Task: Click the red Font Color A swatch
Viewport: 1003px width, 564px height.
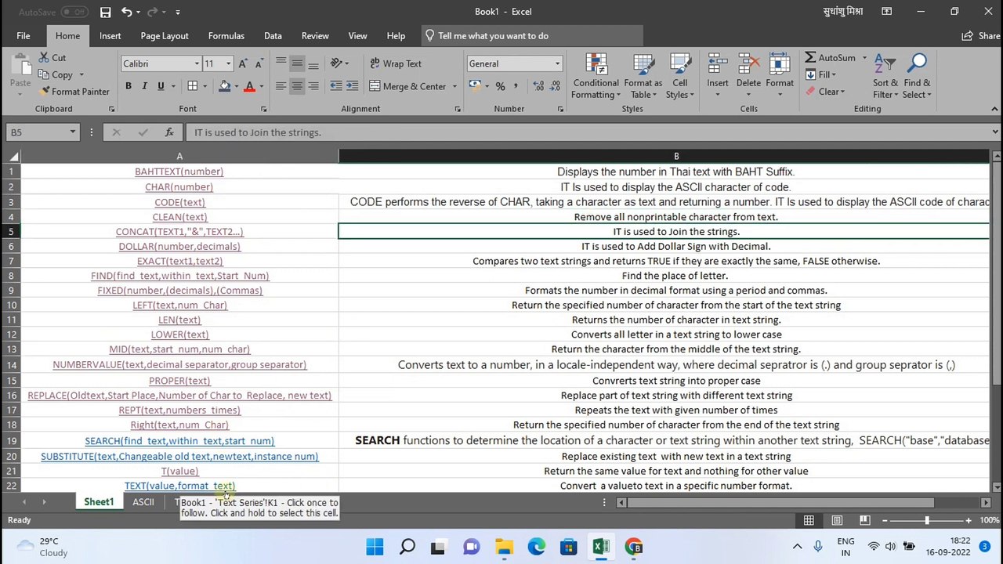Action: pyautogui.click(x=250, y=86)
